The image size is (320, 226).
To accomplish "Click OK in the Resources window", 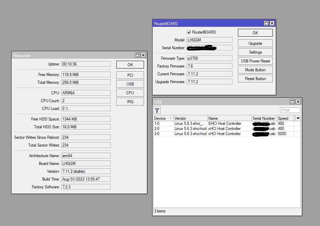I will click(130, 64).
